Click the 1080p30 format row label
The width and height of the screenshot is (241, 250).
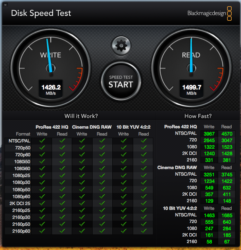21,182
